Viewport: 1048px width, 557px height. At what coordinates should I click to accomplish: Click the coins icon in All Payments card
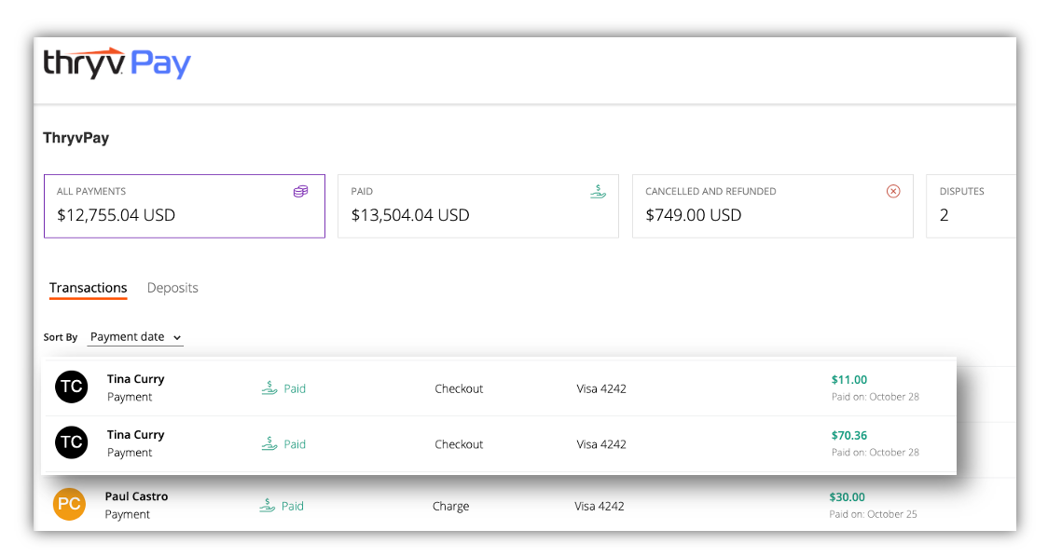coord(301,192)
